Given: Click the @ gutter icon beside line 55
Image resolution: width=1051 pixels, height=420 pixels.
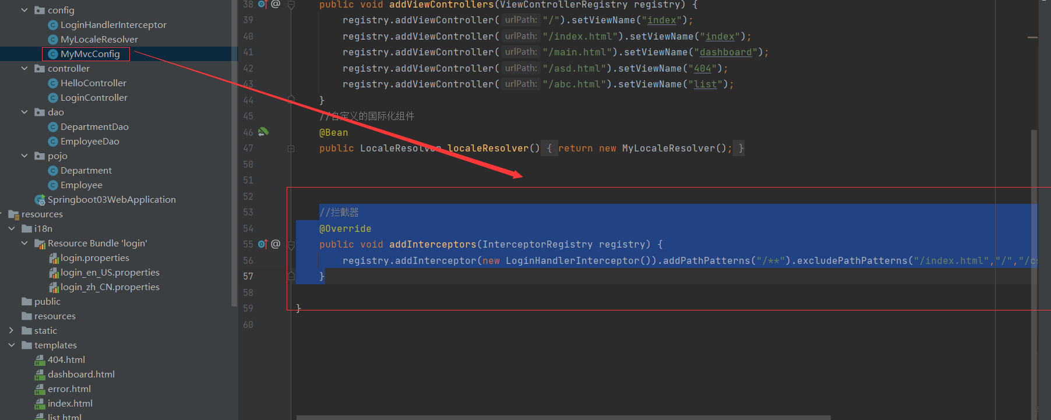Looking at the screenshot, I should (x=276, y=244).
